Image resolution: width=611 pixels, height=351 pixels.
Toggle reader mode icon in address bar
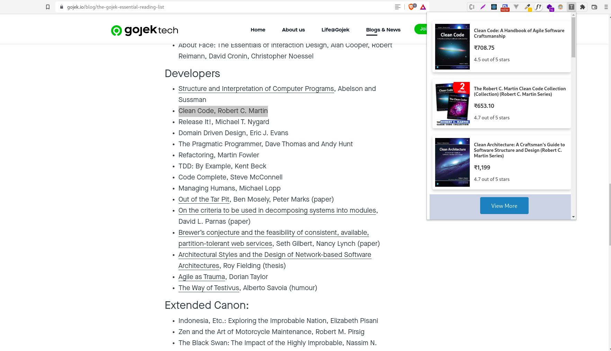(x=398, y=7)
